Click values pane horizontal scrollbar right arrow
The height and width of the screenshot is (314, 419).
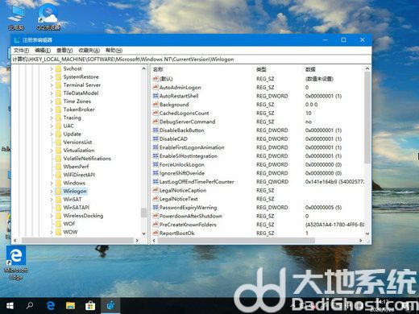click(361, 241)
